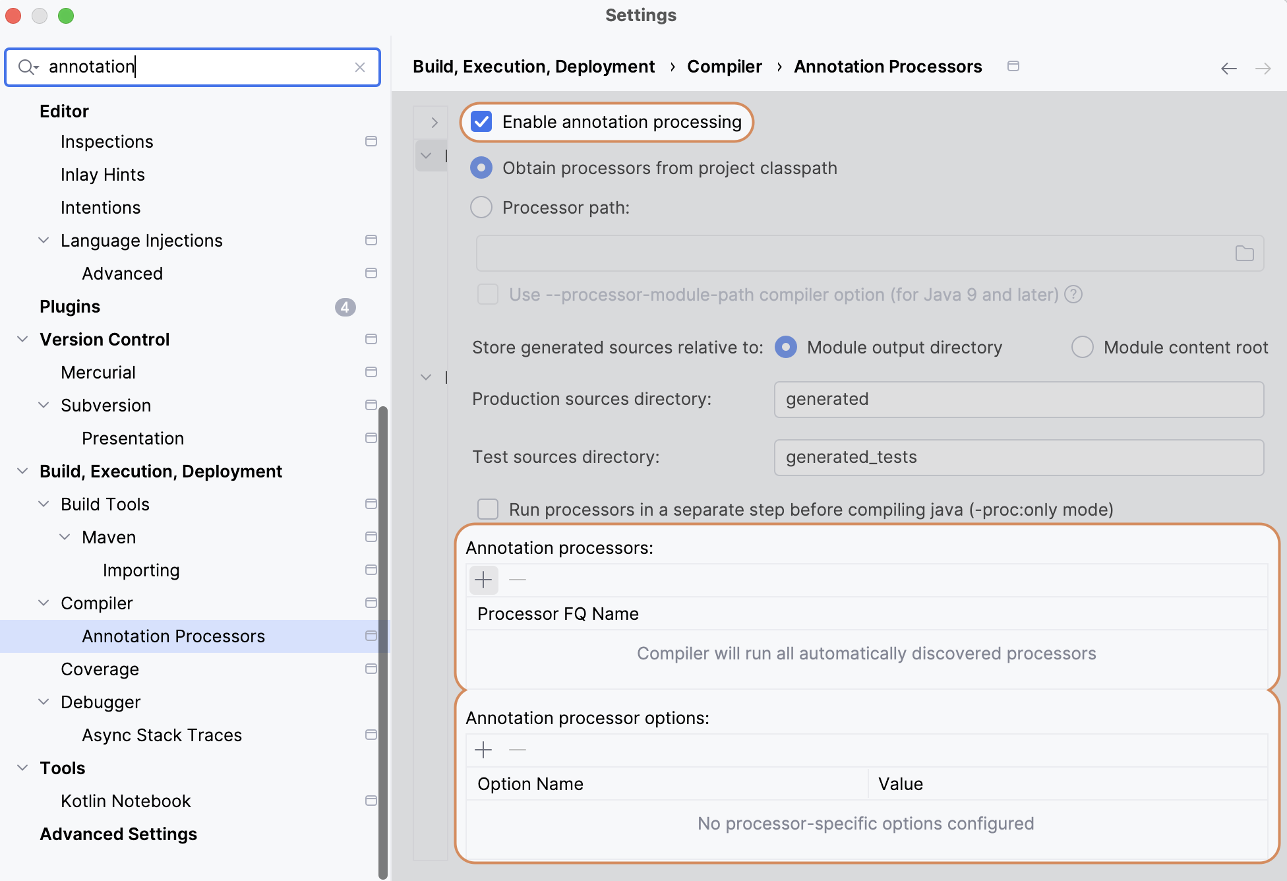1287x881 pixels.
Task: Open folder picker for processor path
Action: 1245,253
